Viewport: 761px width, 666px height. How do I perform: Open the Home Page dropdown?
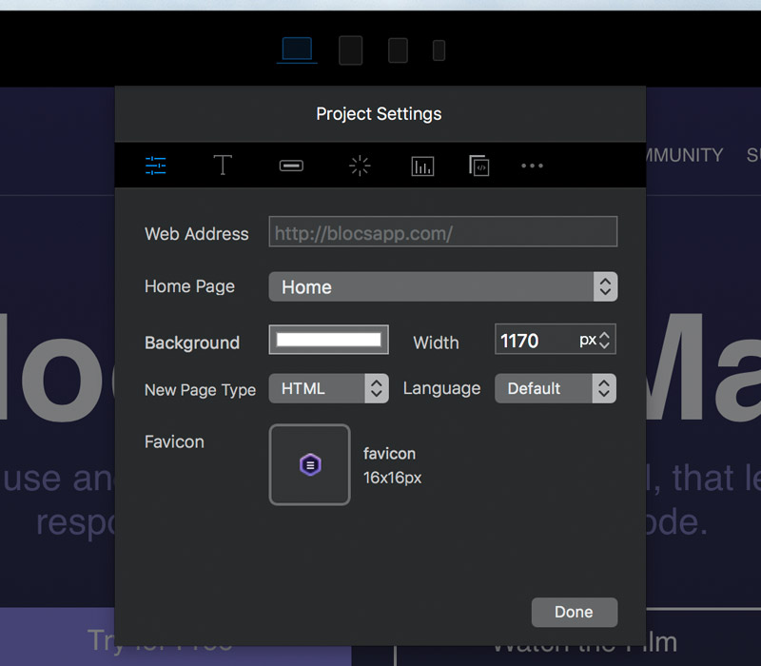click(x=443, y=287)
